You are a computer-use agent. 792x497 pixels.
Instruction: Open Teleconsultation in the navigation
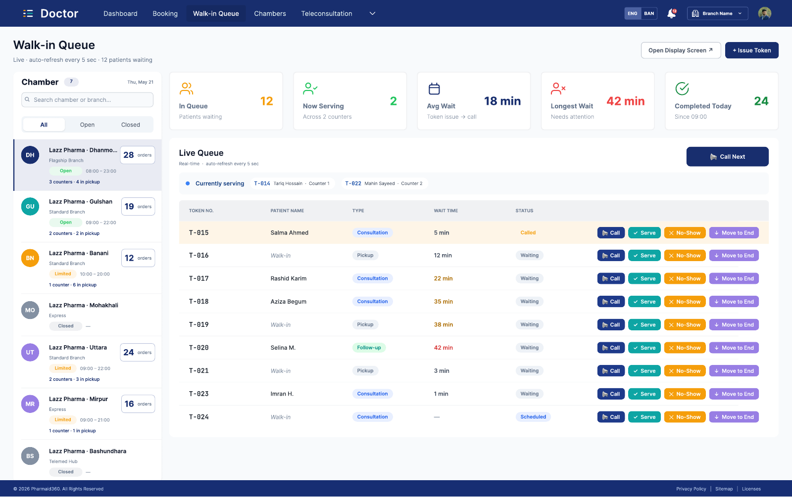pyautogui.click(x=327, y=13)
